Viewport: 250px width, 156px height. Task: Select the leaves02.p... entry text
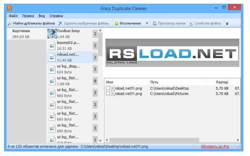pyautogui.click(x=68, y=43)
